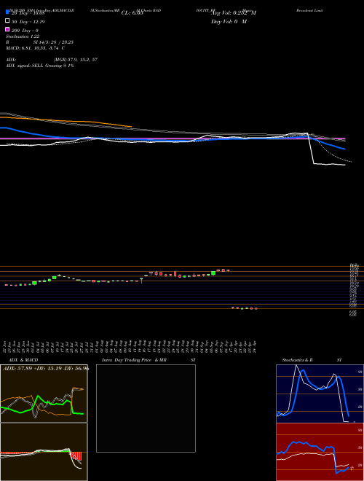Click the magenta 200 Day legend swatch
The height and width of the screenshot is (481, 364).
(7, 30)
